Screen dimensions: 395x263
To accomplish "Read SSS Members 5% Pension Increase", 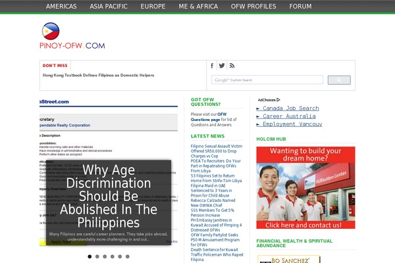I will coord(213,212).
